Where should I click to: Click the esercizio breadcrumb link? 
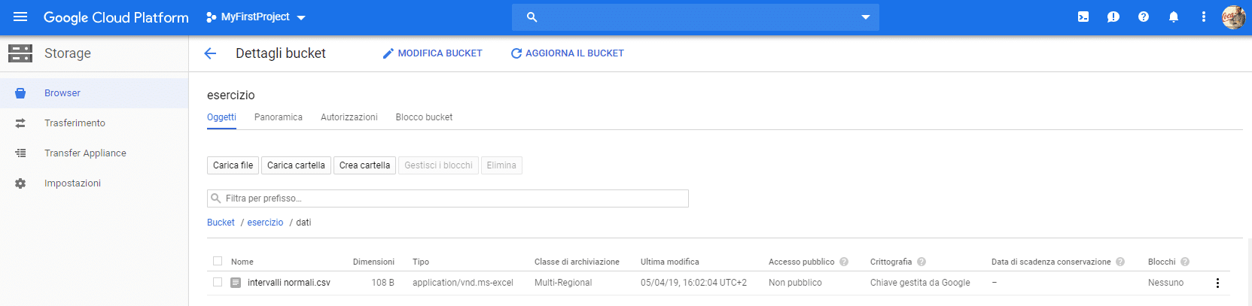(x=265, y=223)
